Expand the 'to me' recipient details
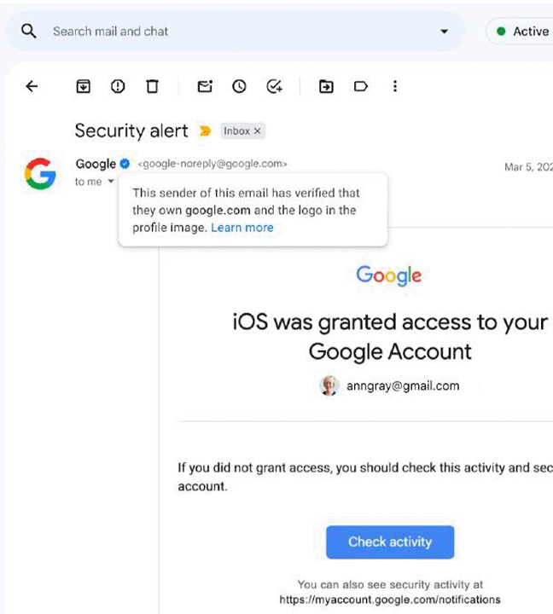 point(111,182)
